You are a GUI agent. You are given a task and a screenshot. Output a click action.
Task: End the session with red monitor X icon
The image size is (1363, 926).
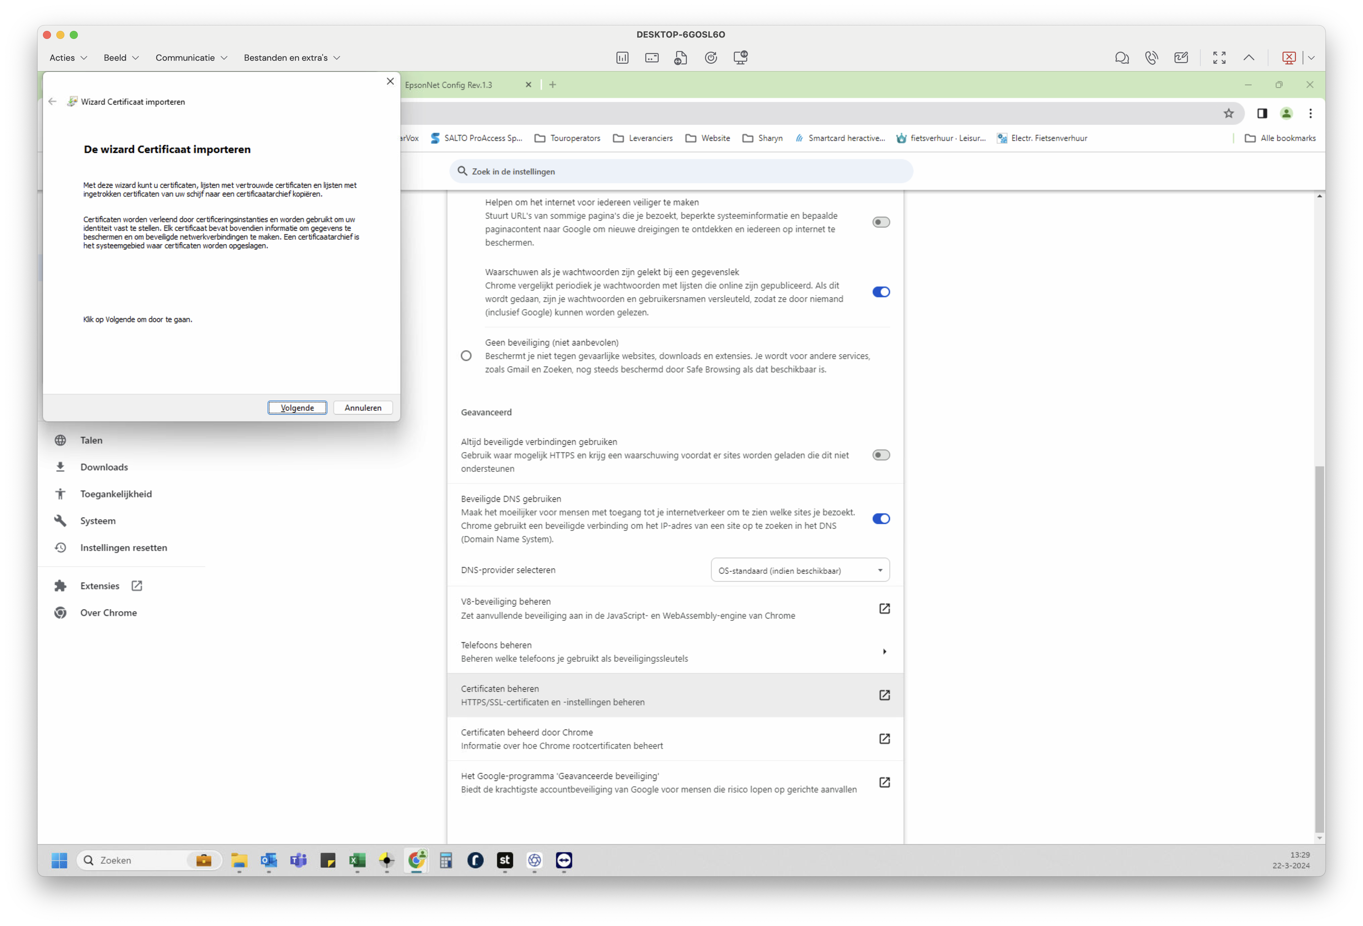(1289, 57)
